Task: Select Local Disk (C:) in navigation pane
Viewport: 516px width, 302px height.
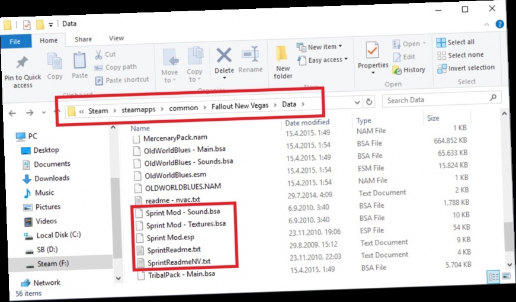Action: point(52,235)
